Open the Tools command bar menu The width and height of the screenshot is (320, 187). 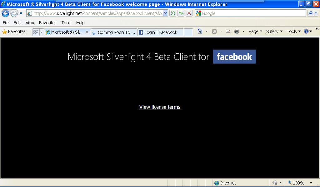(x=293, y=31)
